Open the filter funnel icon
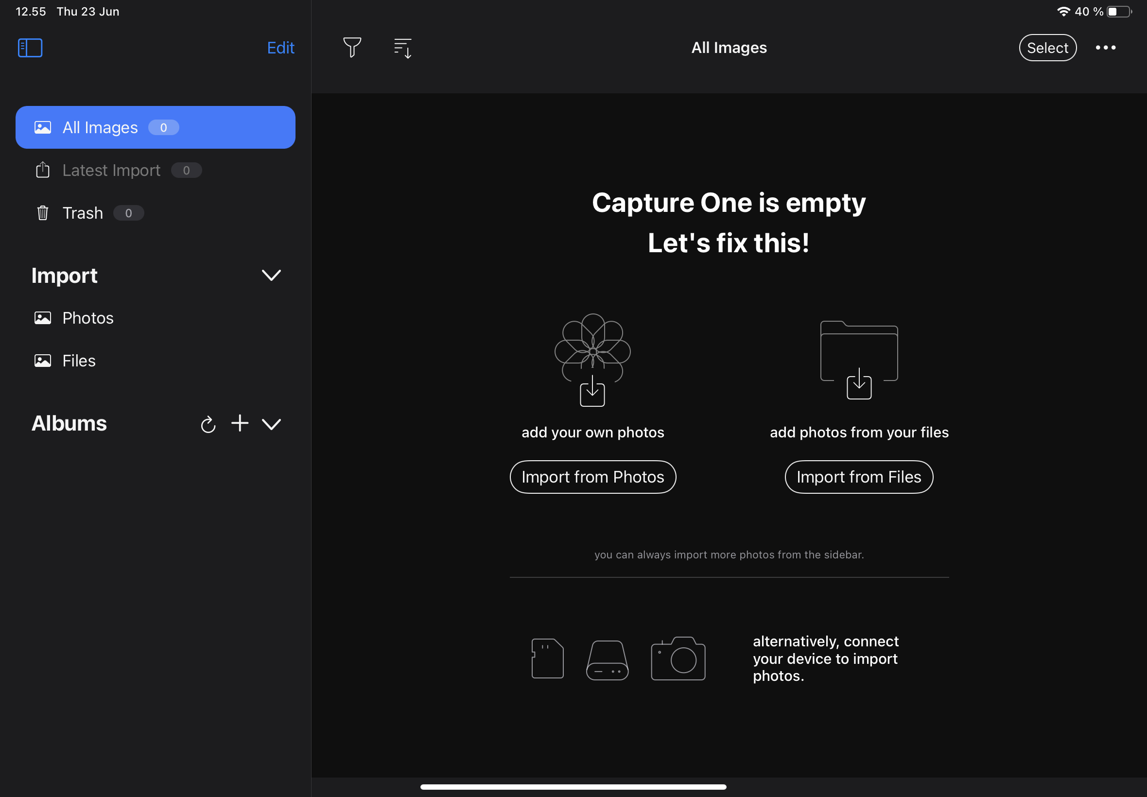This screenshot has width=1147, height=797. click(x=352, y=48)
